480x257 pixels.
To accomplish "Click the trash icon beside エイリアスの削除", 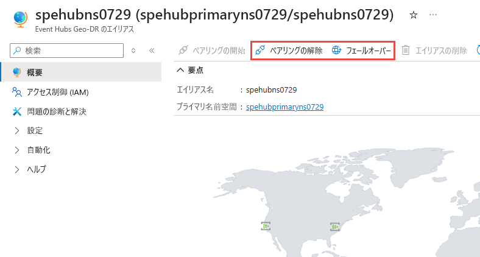I will point(405,50).
